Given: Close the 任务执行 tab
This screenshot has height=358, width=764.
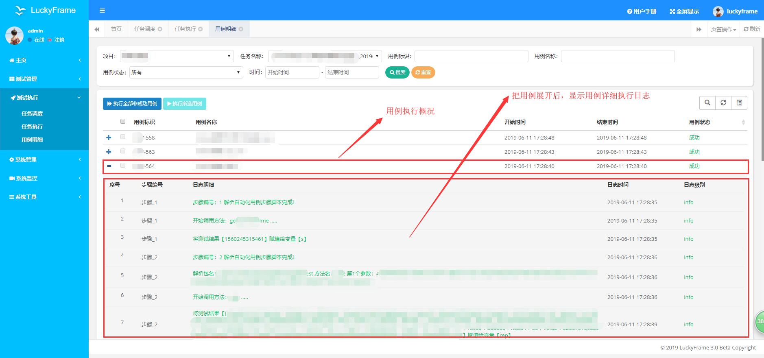Looking at the screenshot, I should coord(200,29).
